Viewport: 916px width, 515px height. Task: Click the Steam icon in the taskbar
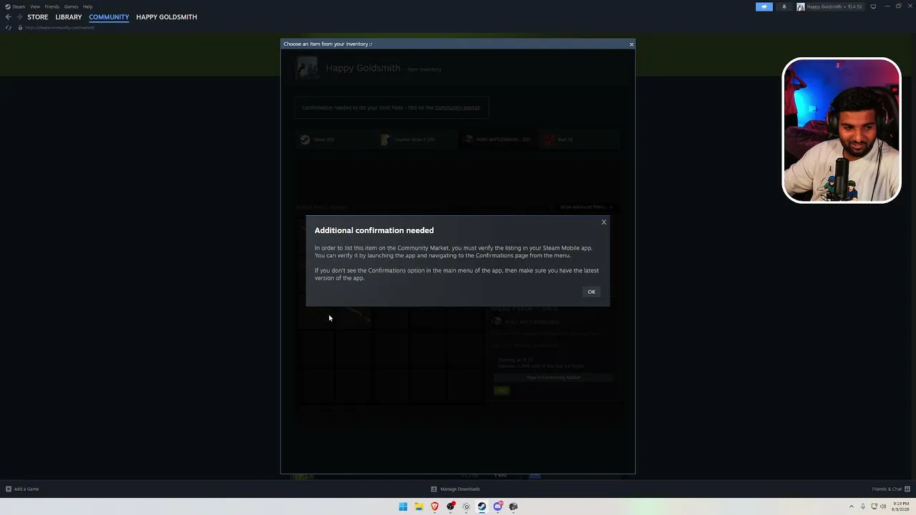[482, 506]
